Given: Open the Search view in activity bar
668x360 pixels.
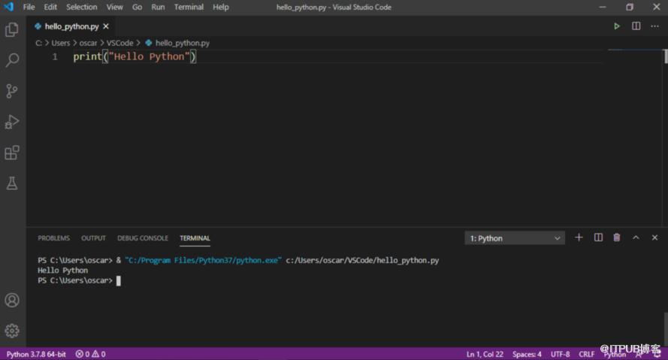Looking at the screenshot, I should [x=12, y=59].
